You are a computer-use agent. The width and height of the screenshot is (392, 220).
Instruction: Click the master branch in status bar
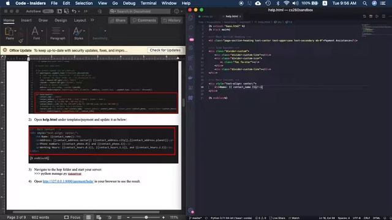[x=195, y=218]
